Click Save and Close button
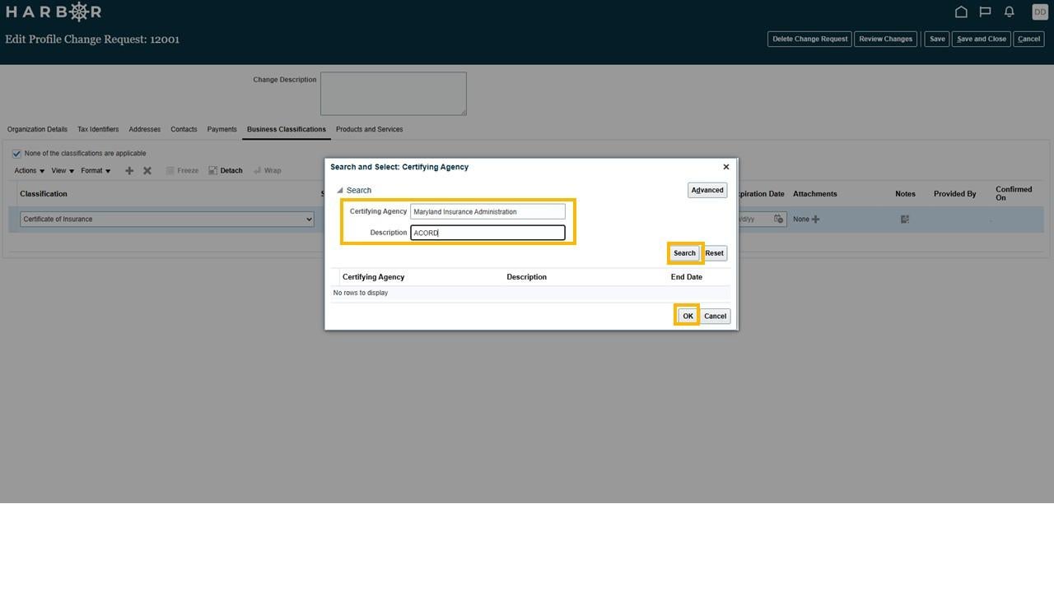Viewport: 1054px width, 592px height. [982, 39]
